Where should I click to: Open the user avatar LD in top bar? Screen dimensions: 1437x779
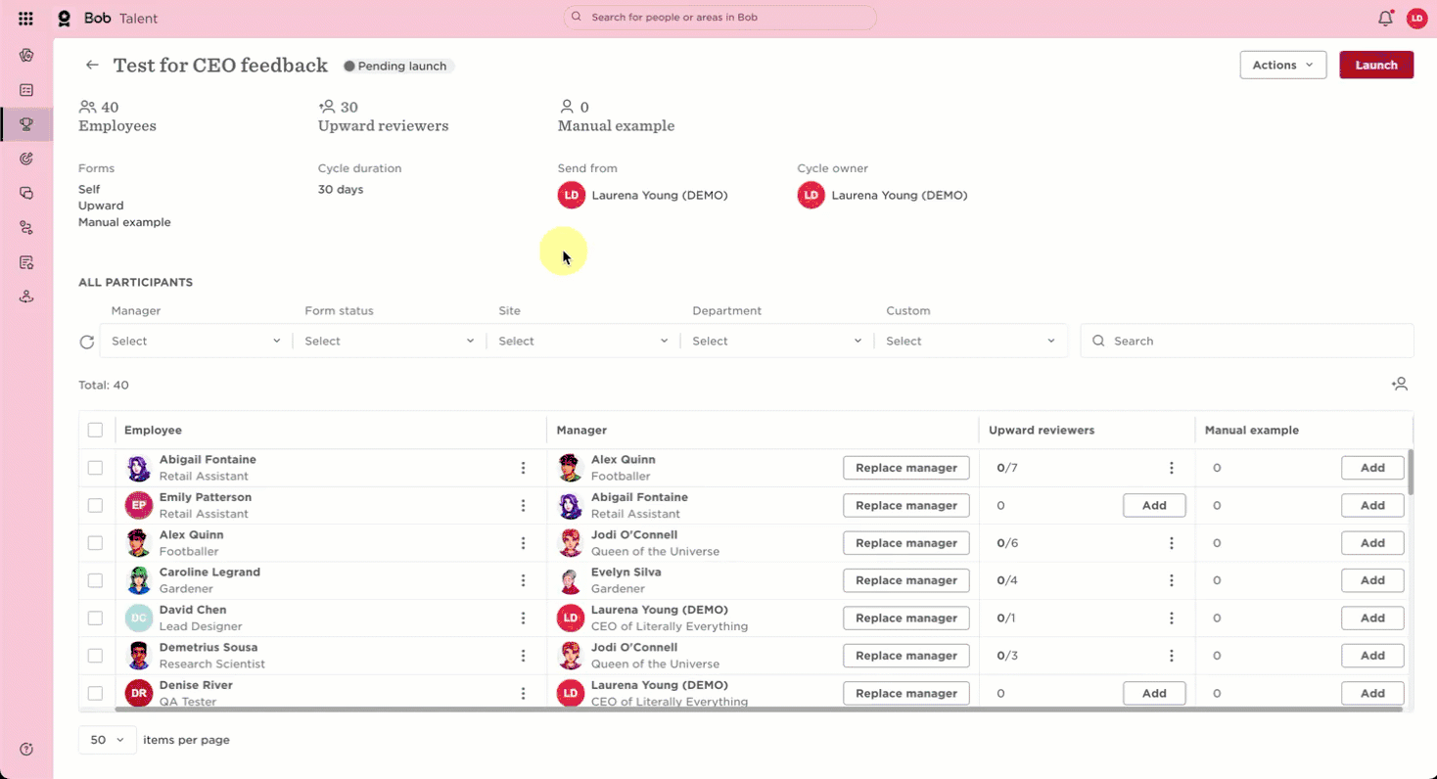tap(1416, 18)
